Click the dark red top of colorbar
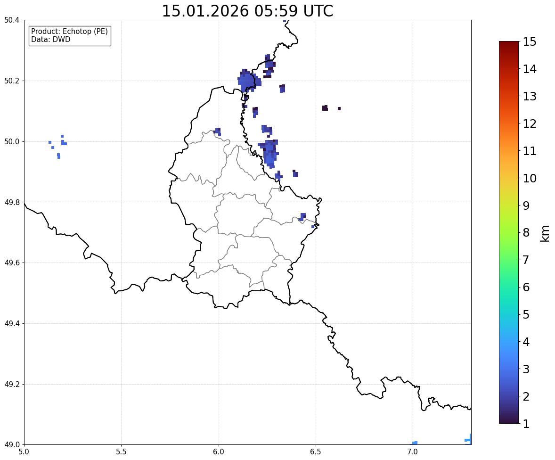555x460 pixels. click(509, 44)
